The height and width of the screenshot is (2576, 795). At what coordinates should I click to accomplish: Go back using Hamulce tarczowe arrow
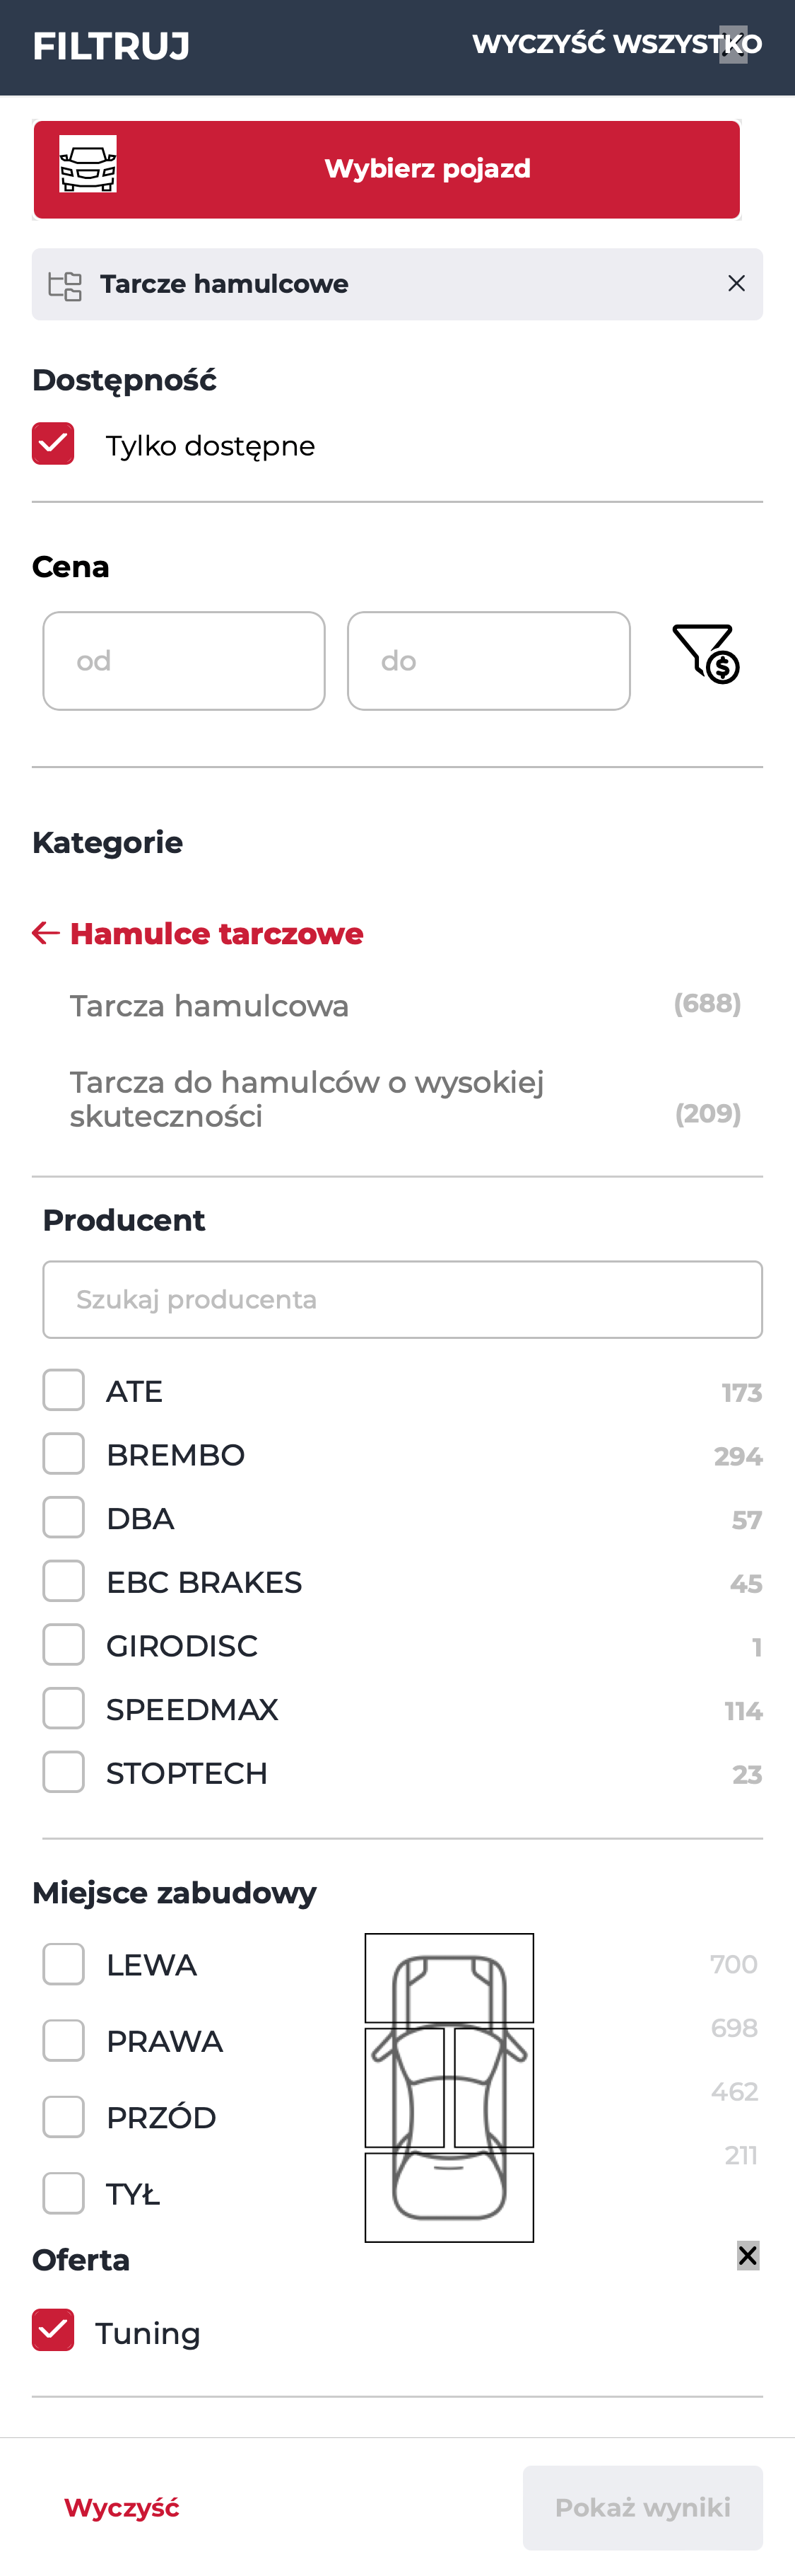click(46, 933)
